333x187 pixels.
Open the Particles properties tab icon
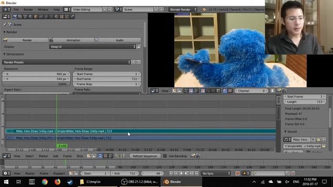point(67,17)
